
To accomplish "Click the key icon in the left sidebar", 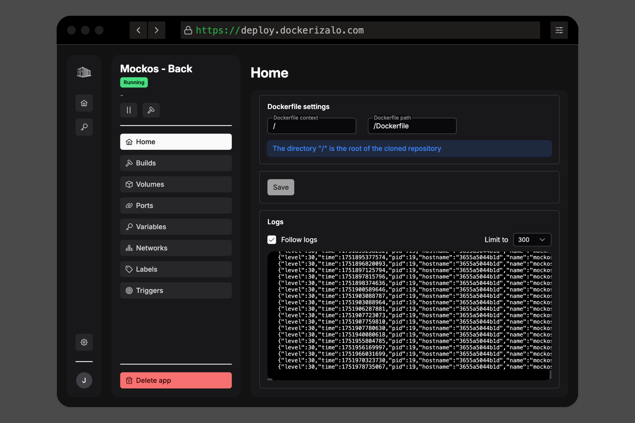I will pos(84,127).
